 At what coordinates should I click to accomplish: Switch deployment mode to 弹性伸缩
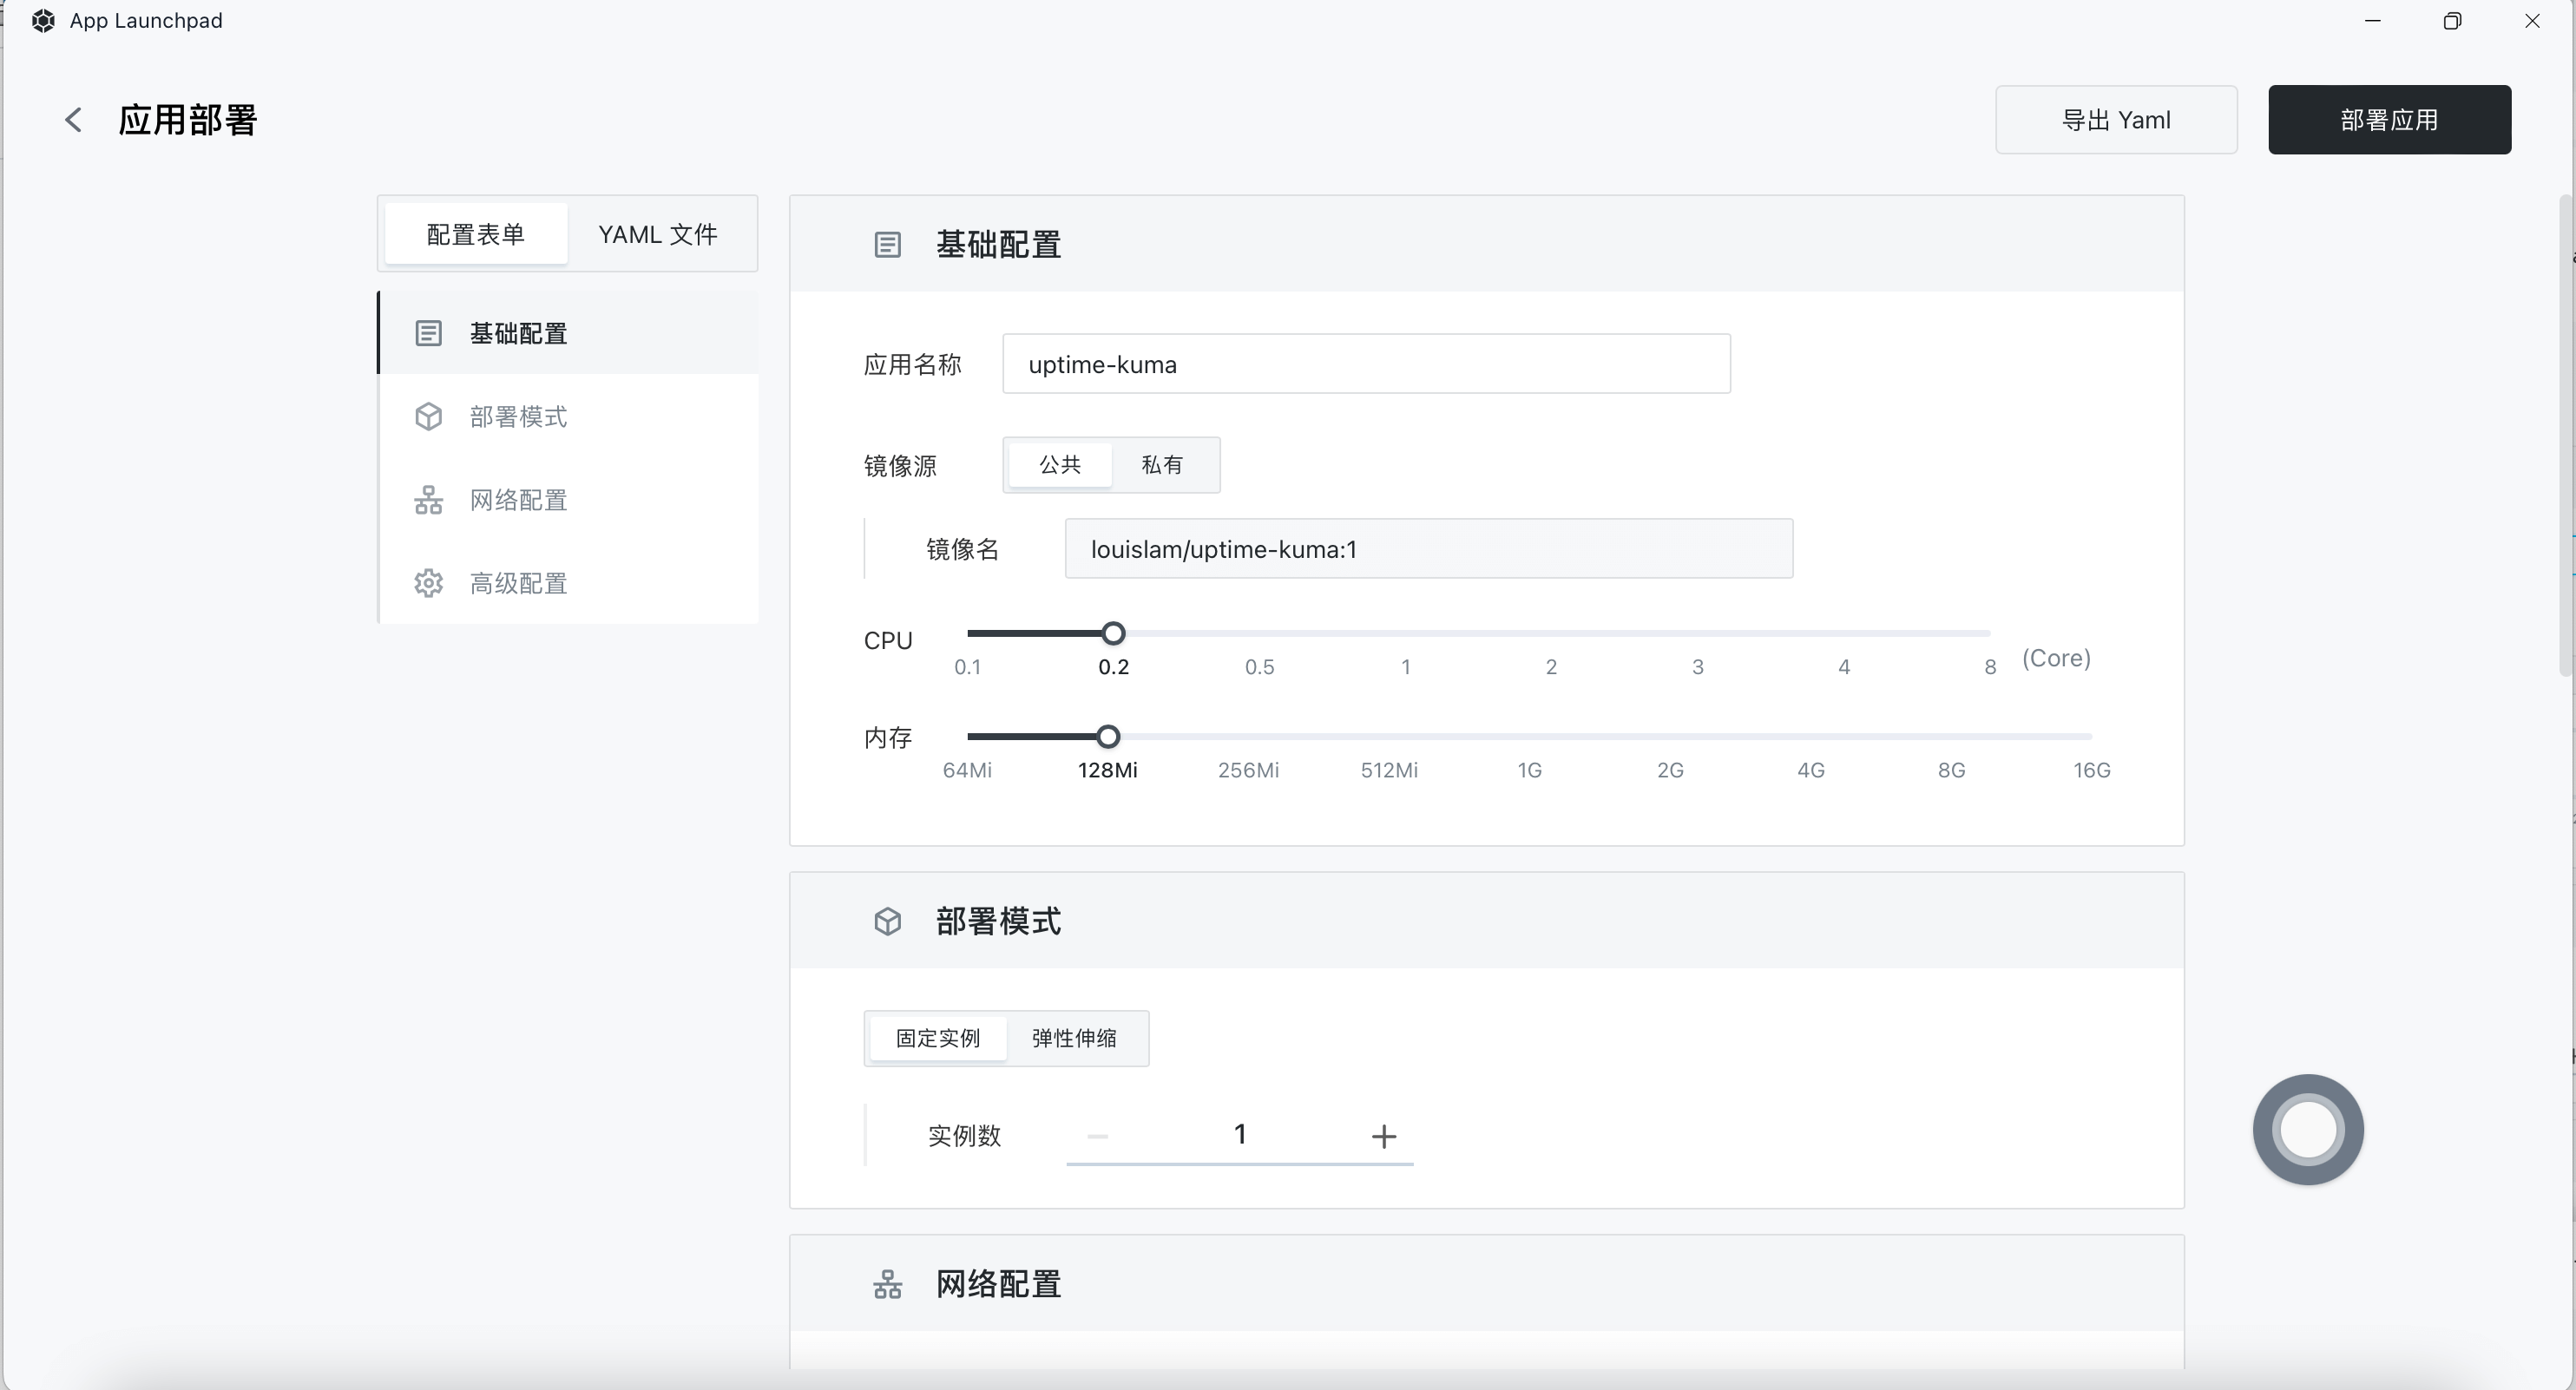tap(1074, 1038)
